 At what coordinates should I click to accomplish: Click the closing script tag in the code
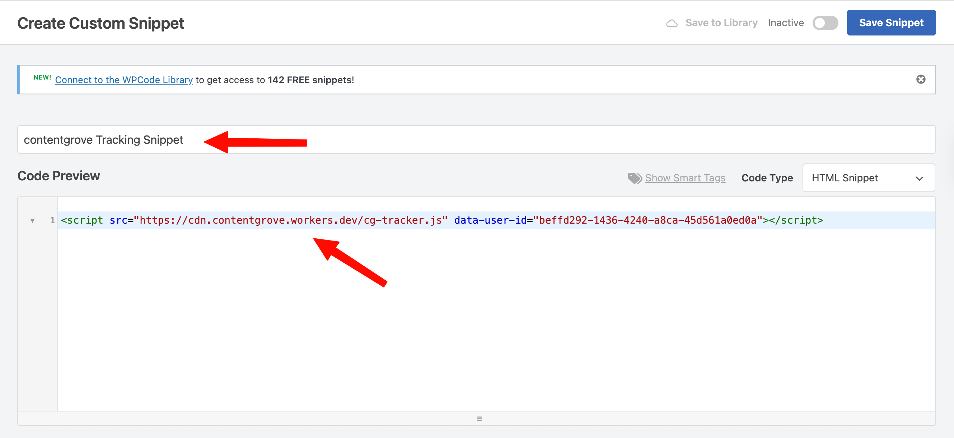pyautogui.click(x=795, y=220)
